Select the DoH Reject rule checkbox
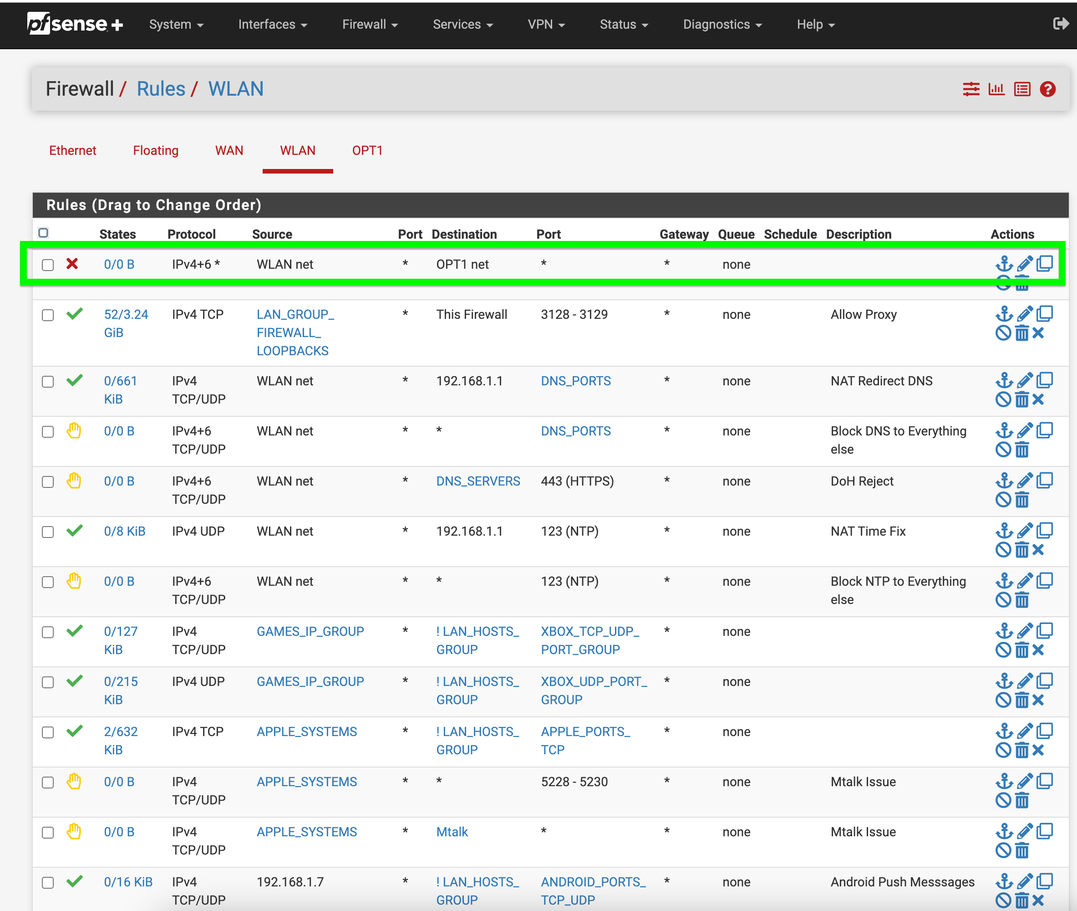 (48, 482)
